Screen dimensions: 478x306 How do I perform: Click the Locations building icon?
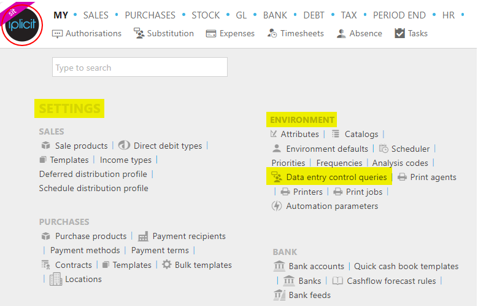56,279
